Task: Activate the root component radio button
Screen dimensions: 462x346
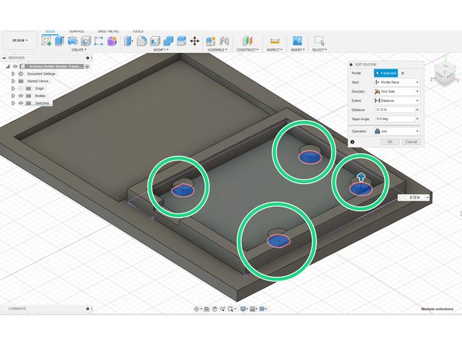Action: point(87,66)
